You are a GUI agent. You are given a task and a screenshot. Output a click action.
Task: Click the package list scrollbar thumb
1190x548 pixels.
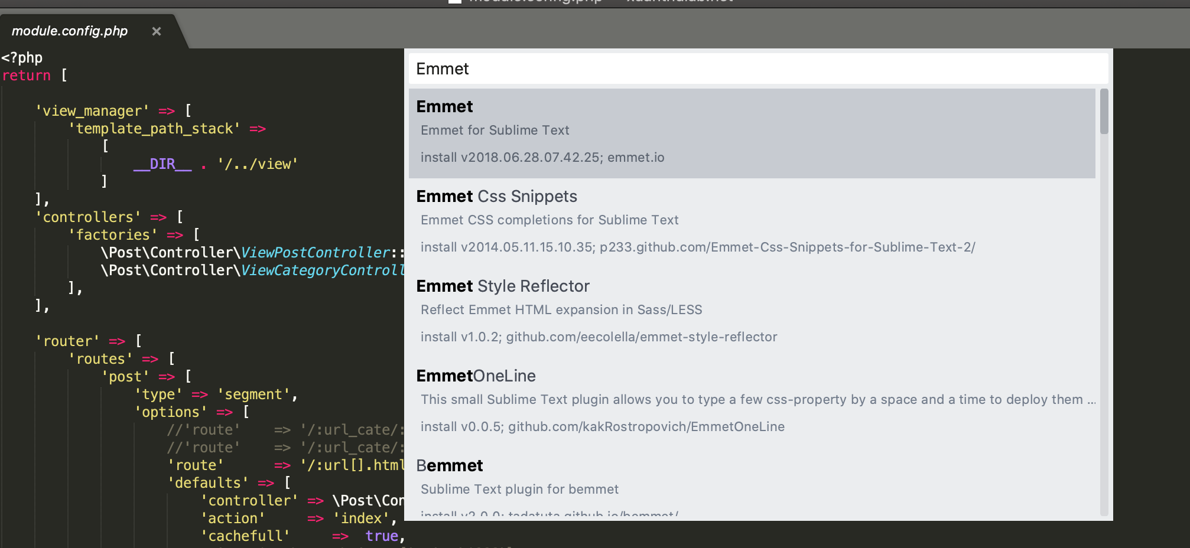tap(1104, 111)
